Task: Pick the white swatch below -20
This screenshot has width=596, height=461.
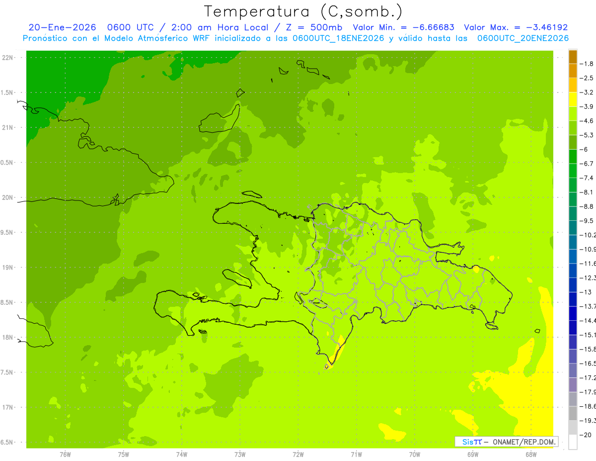Action: pos(573,442)
